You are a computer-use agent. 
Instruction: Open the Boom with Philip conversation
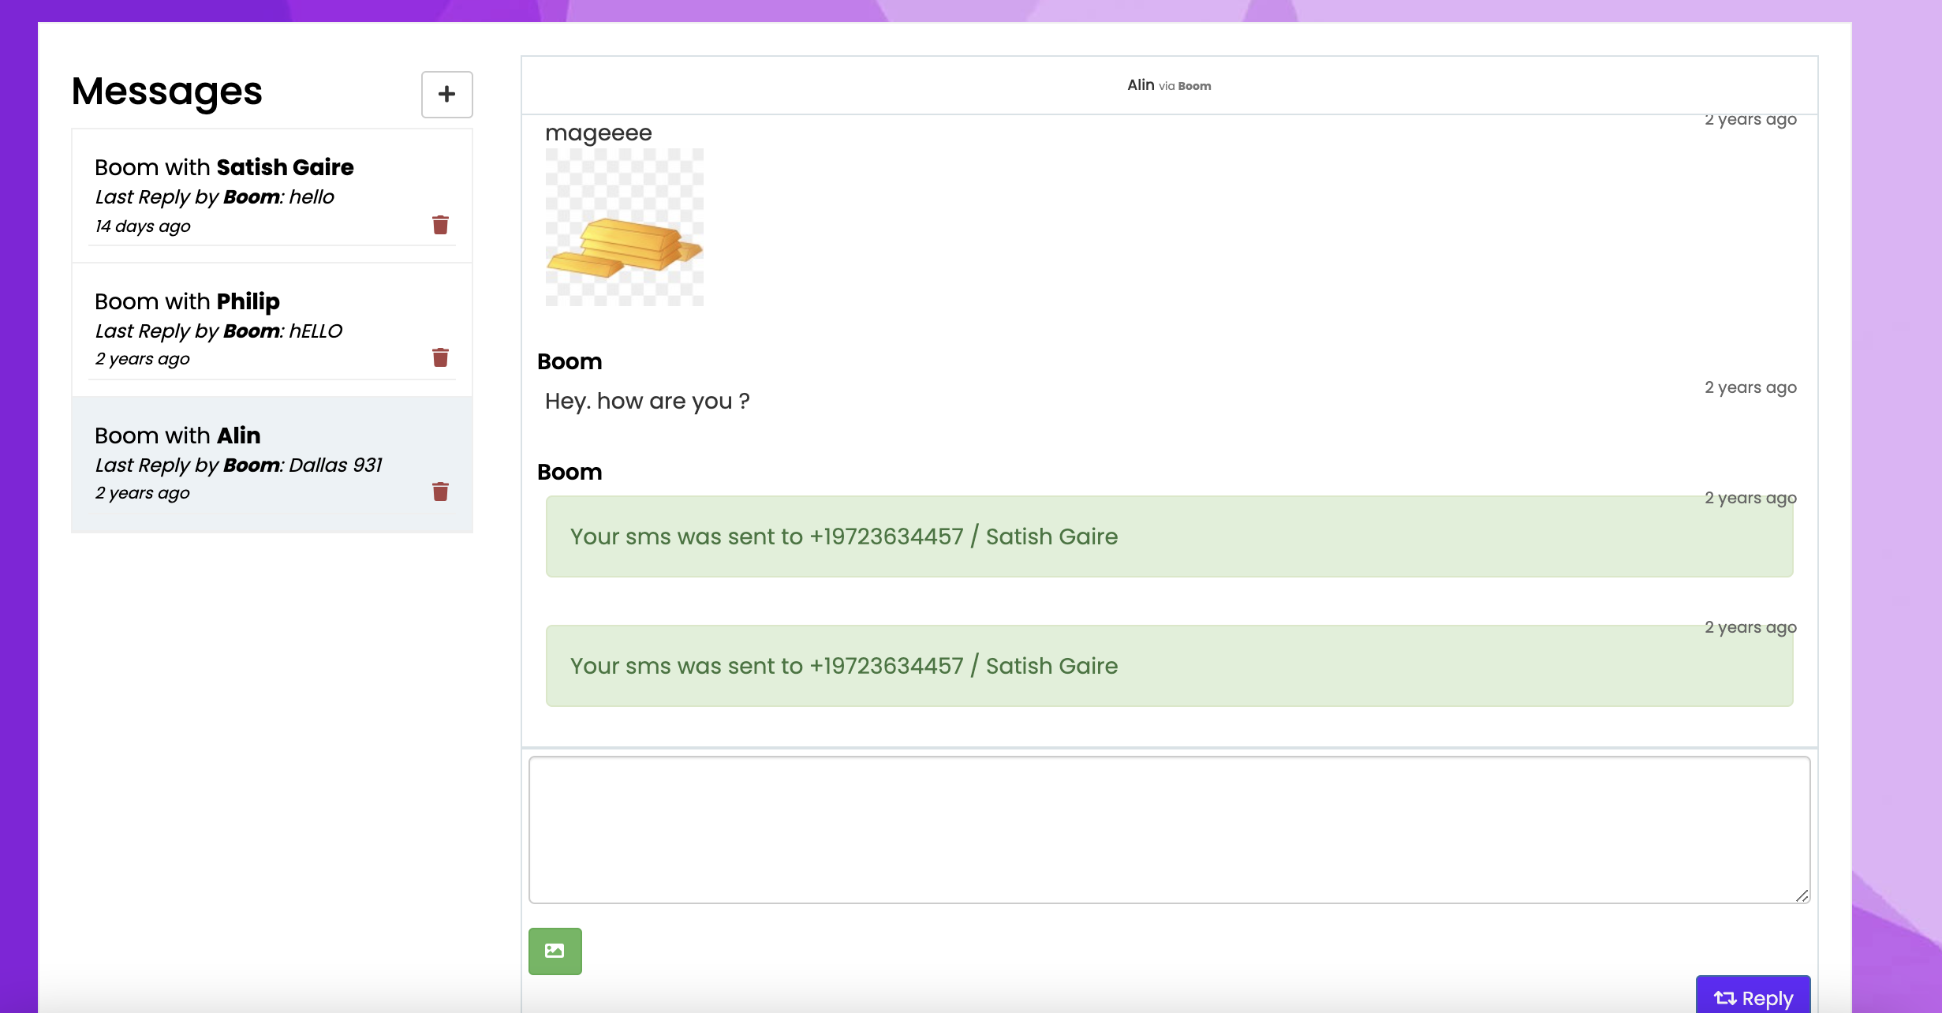click(188, 301)
